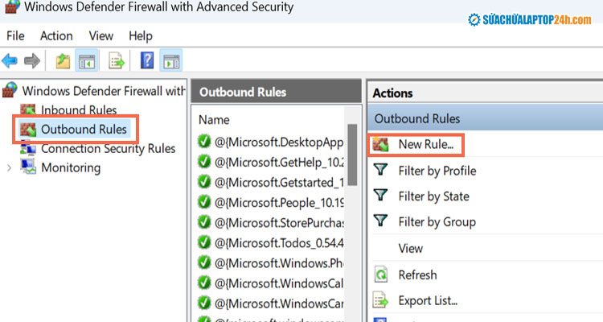Click the Export List icon in the Actions pane
Screen dimensions: 603x322
click(381, 300)
